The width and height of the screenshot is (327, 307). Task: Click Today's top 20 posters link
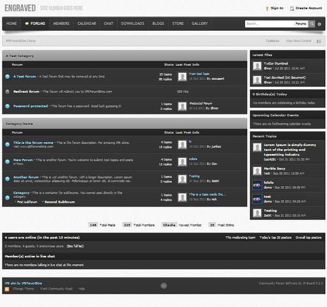click(275, 237)
